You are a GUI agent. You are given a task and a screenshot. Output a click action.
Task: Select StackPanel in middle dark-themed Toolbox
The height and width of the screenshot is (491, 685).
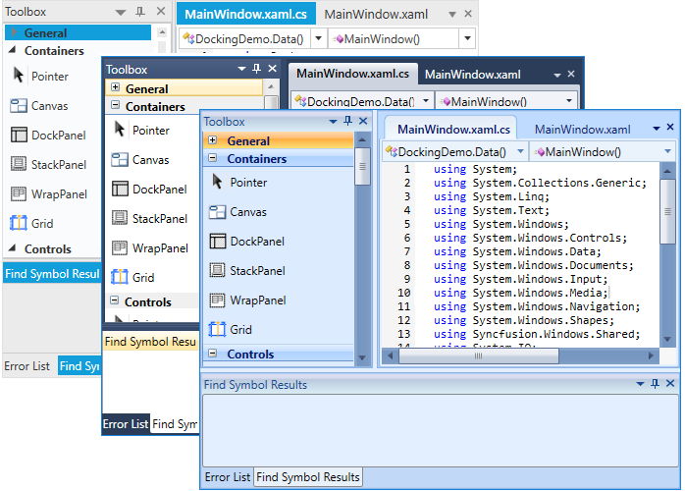click(x=159, y=219)
